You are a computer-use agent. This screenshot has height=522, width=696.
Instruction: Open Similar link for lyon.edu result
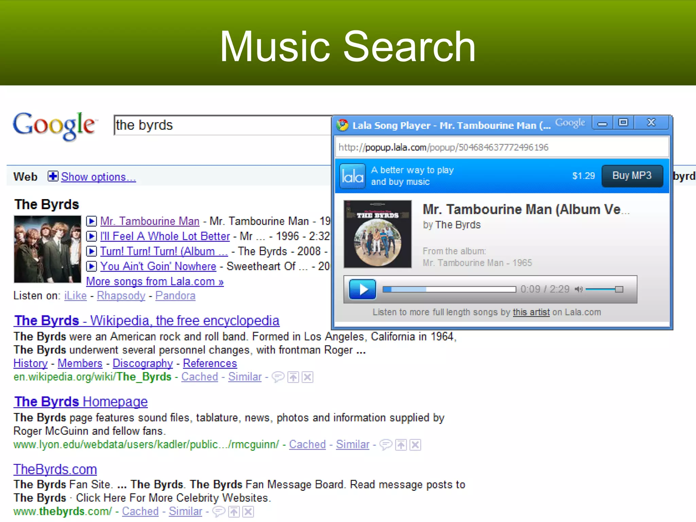tap(352, 445)
